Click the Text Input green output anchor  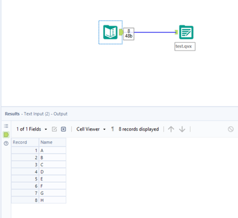tap(121, 32)
